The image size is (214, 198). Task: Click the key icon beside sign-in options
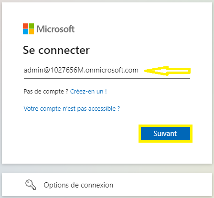[31, 185]
